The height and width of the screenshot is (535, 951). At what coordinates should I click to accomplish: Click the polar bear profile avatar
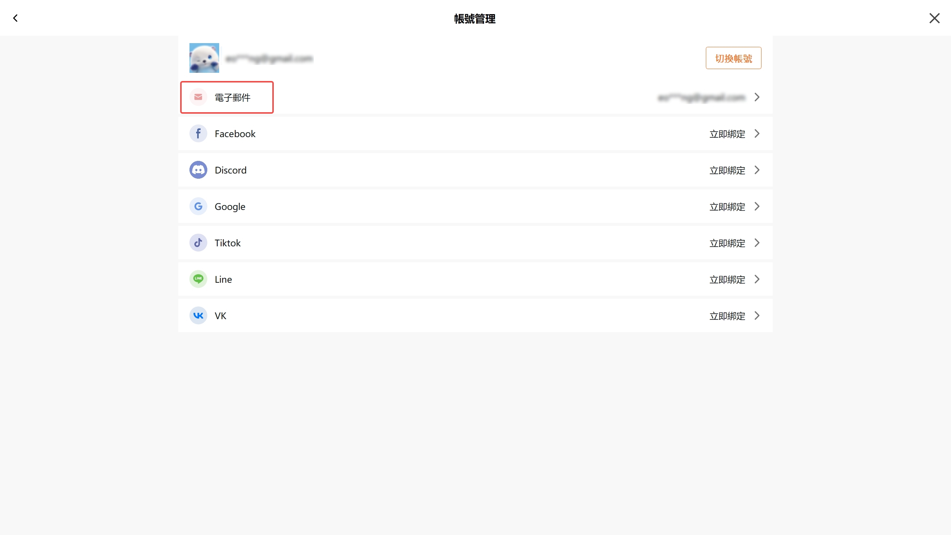point(204,58)
